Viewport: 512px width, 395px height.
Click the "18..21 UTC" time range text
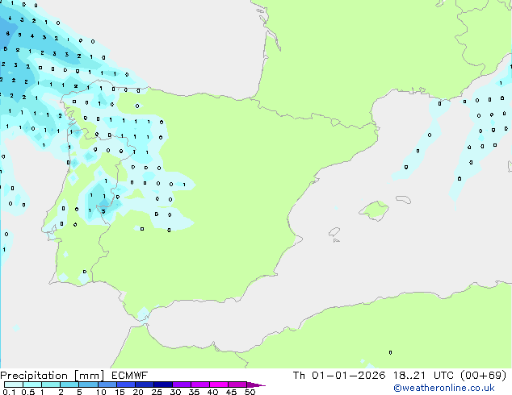[423, 376]
